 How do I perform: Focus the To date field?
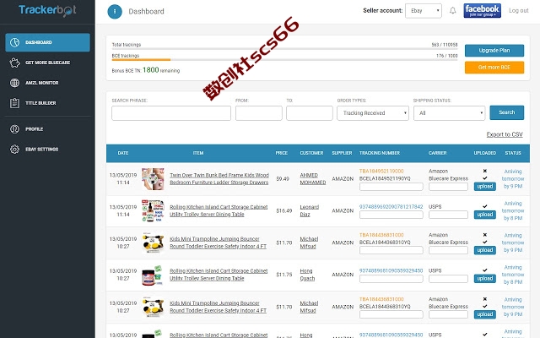(310, 113)
